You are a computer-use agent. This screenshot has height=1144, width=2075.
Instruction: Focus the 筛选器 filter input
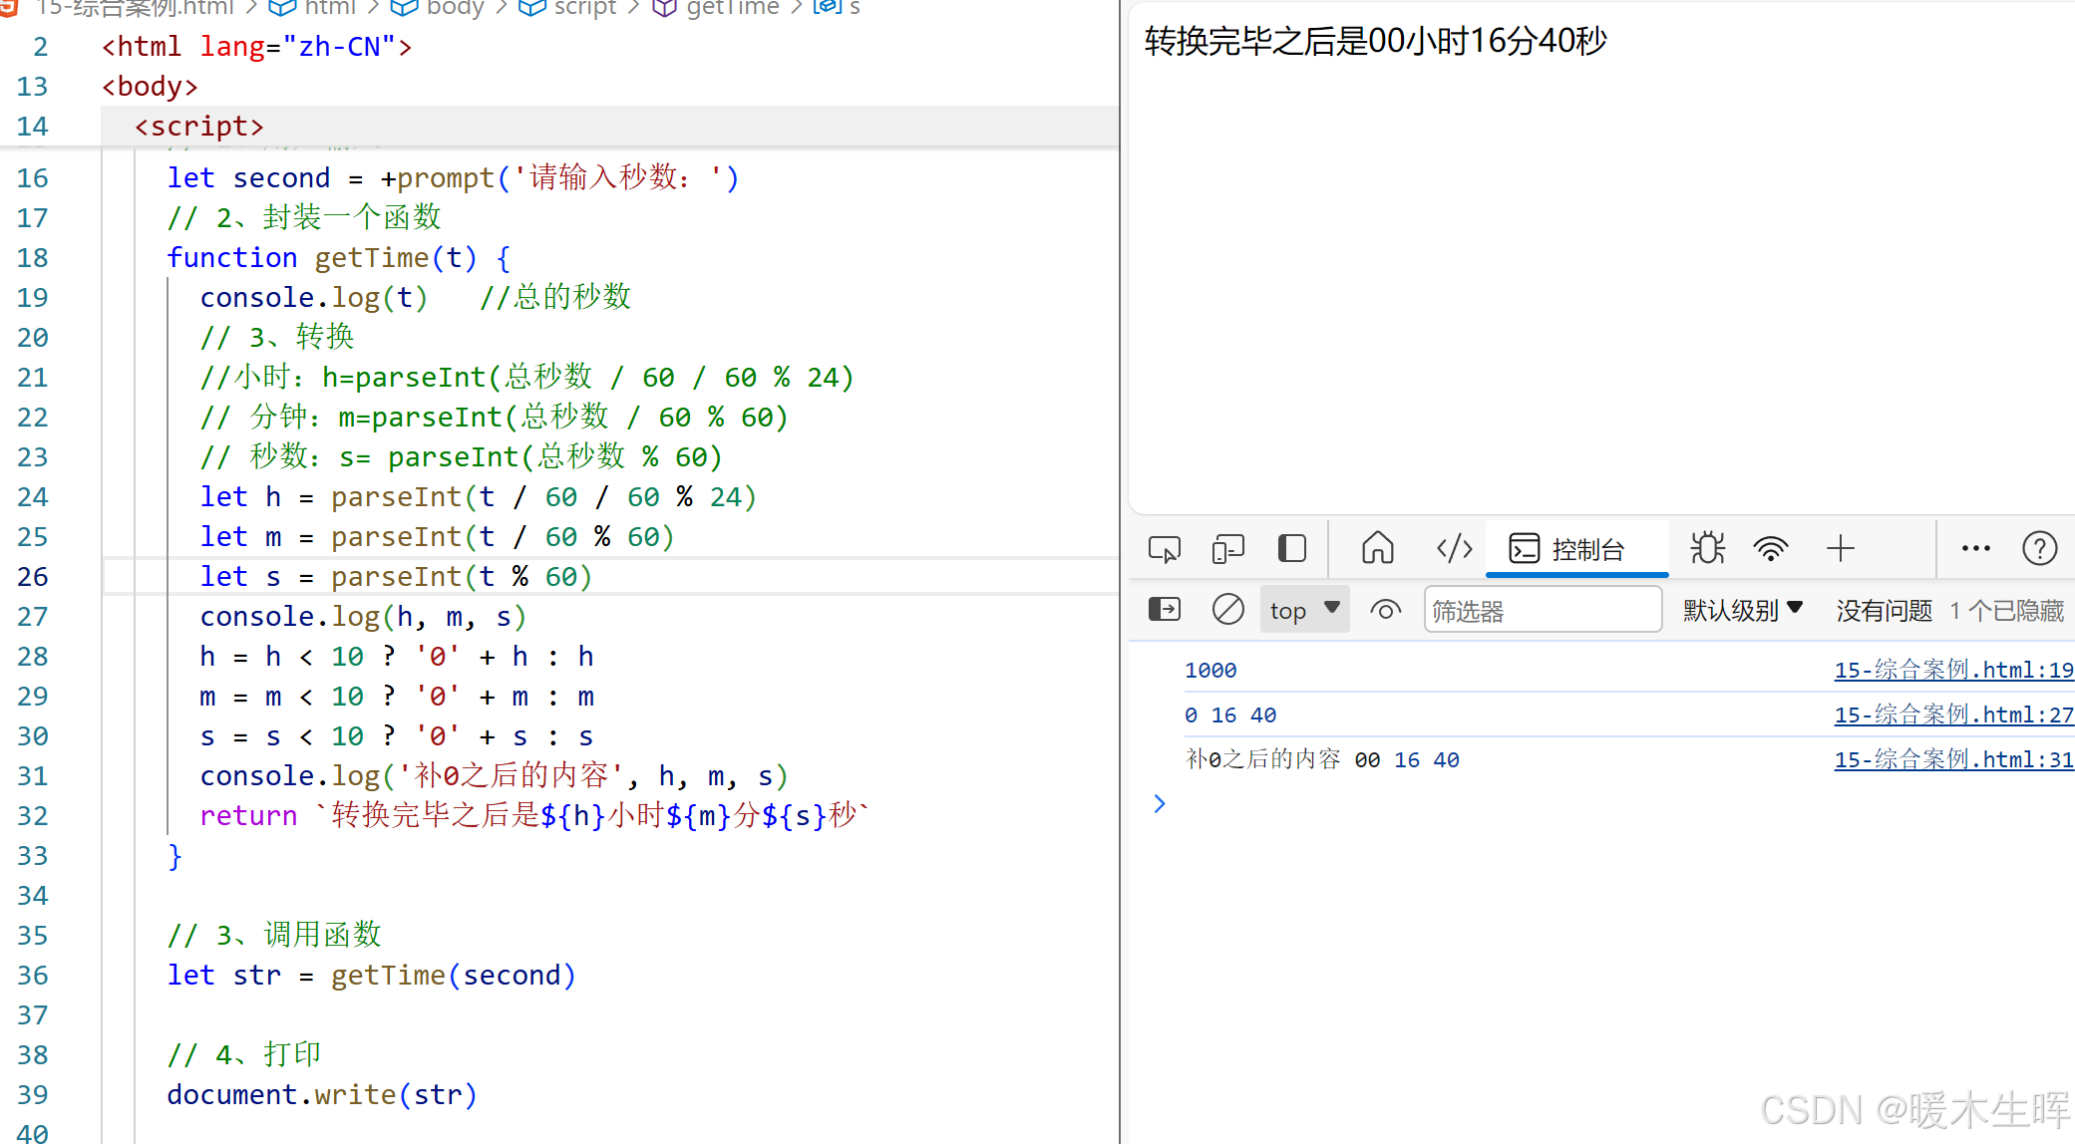(1541, 610)
